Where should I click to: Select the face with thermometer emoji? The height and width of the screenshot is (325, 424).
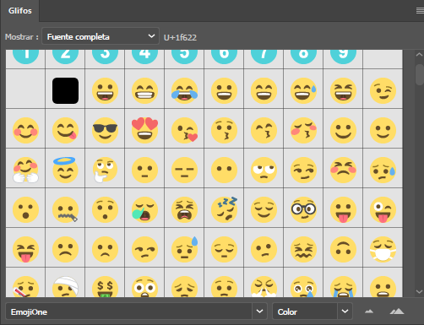tap(25, 286)
